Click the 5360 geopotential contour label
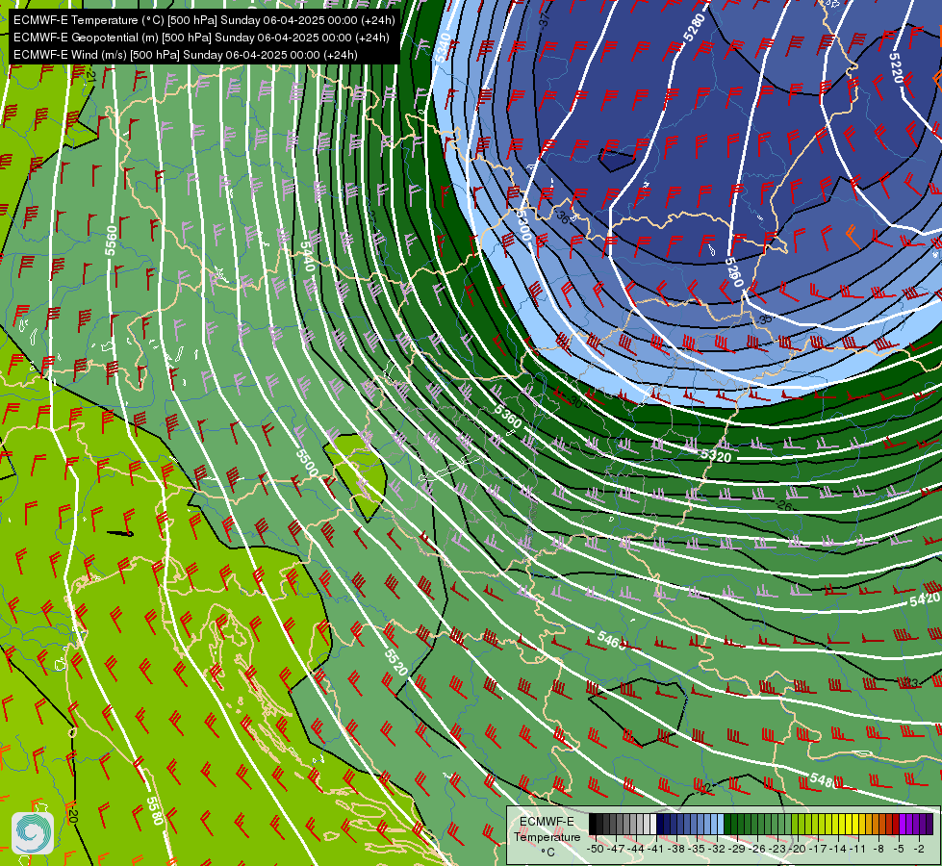The width and height of the screenshot is (942, 866). (508, 417)
